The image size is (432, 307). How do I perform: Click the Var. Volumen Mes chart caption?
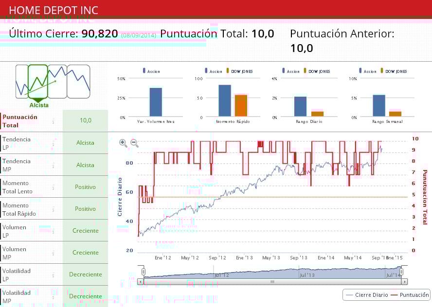(x=156, y=121)
